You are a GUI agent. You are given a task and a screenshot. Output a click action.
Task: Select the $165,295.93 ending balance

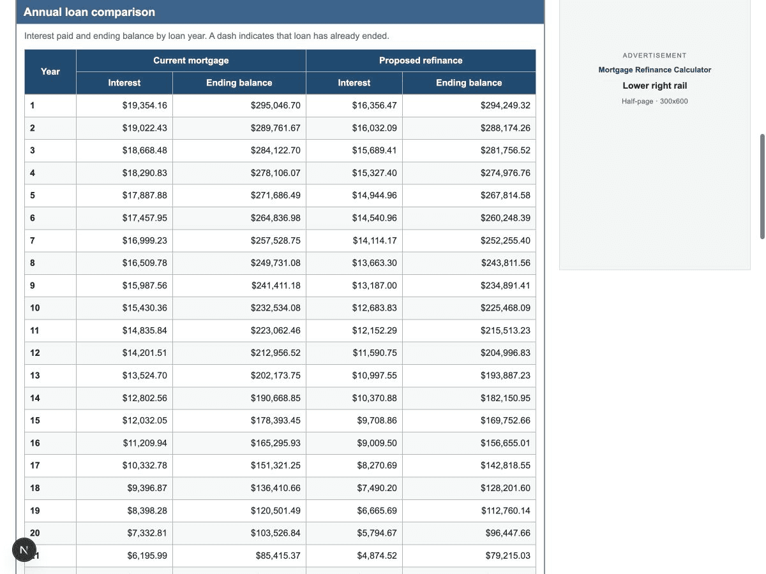239,443
